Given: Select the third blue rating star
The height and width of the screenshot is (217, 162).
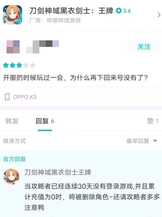Looking at the screenshot, I should (19, 65).
